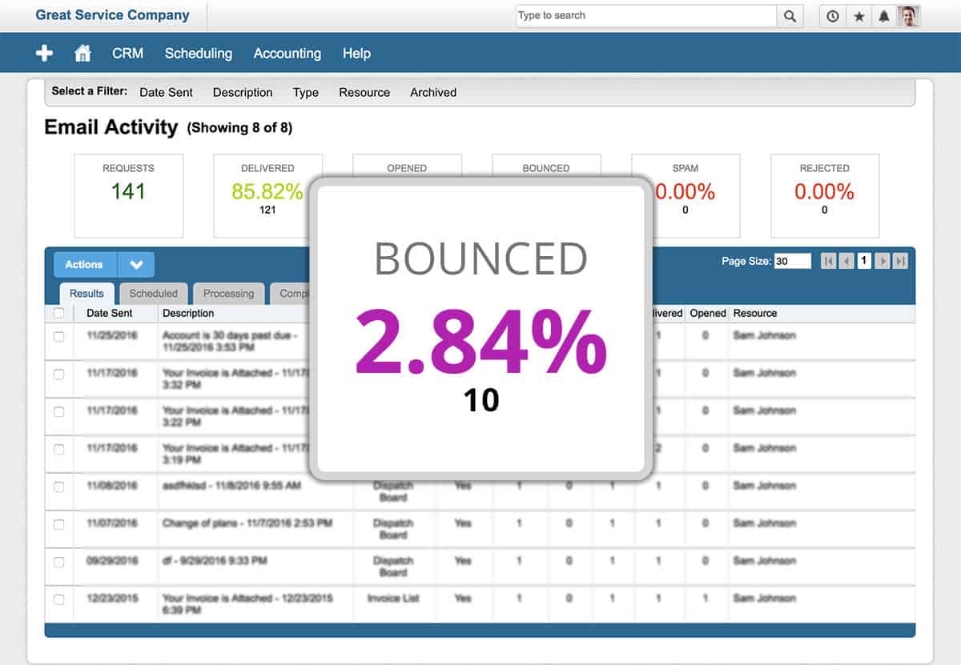Check the 11/17/2016 3:32 PM row
Screen dimensions: 961x665
tap(58, 375)
